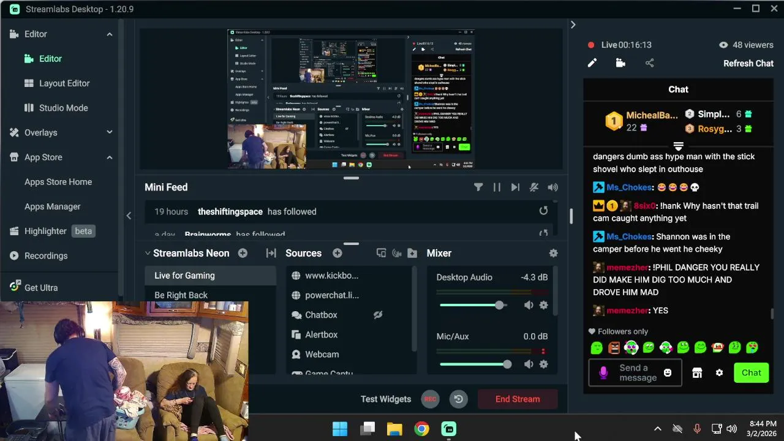Open the chat emoji picker

pyautogui.click(x=668, y=372)
